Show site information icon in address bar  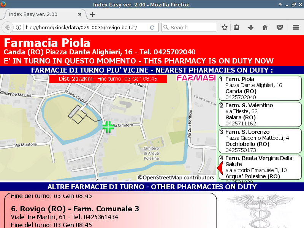pos(18,27)
